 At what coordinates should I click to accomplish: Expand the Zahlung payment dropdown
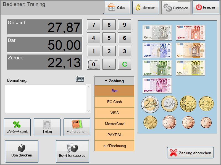pos(114,81)
